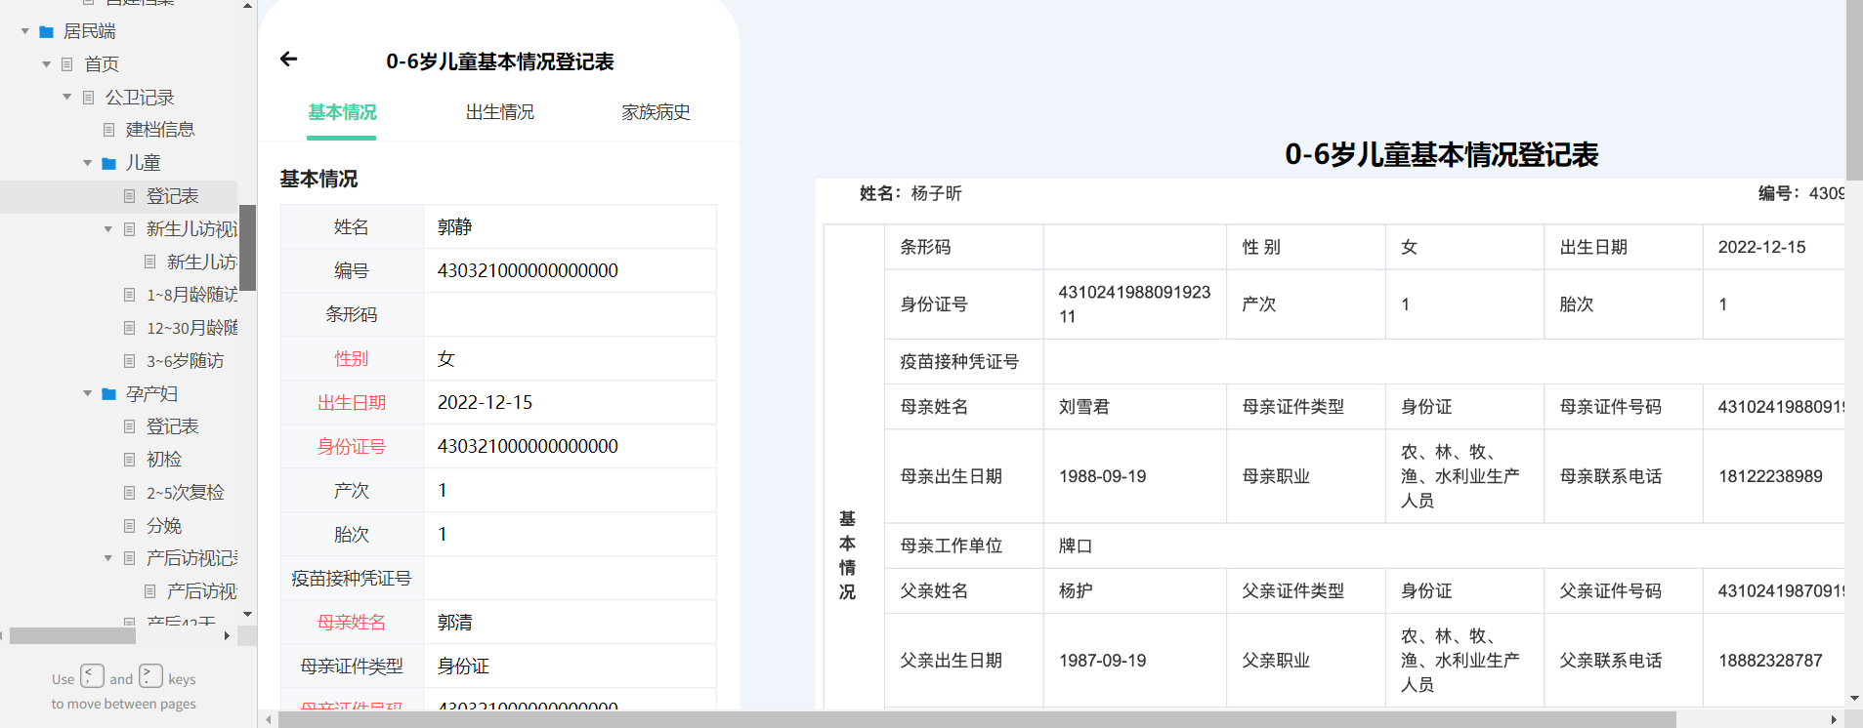Collapse the 新生儿访视 tree node
The height and width of the screenshot is (728, 1863).
pos(107,229)
